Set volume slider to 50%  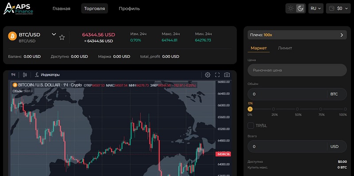pos(297,109)
